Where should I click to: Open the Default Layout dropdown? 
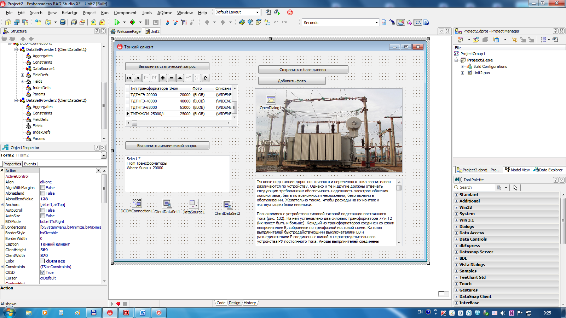click(257, 12)
